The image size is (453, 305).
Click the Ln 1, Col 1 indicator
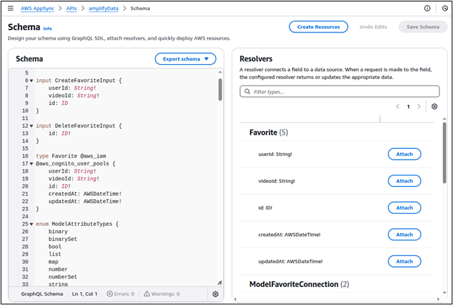(84, 294)
